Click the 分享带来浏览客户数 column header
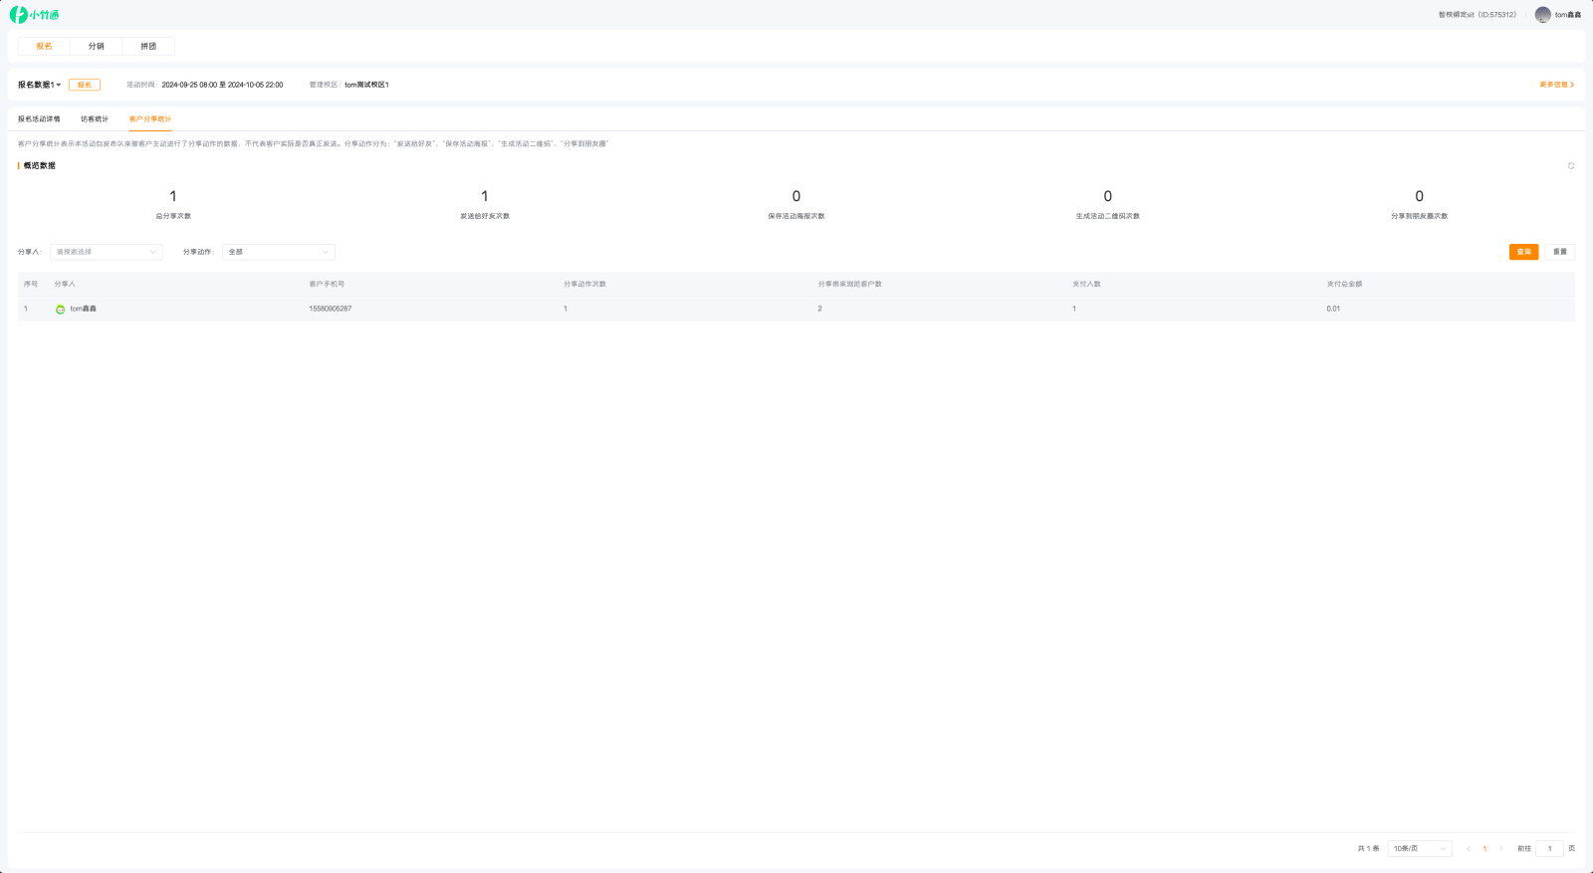Viewport: 1593px width, 873px height. click(x=850, y=284)
